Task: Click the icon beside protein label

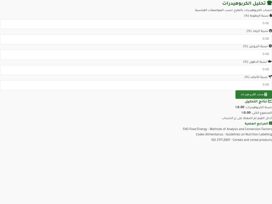Action: pyautogui.click(x=270, y=46)
